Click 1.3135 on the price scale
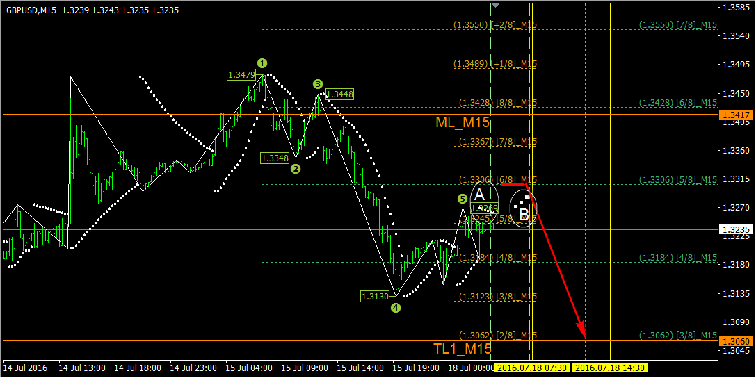The width and height of the screenshot is (756, 378). (x=737, y=293)
